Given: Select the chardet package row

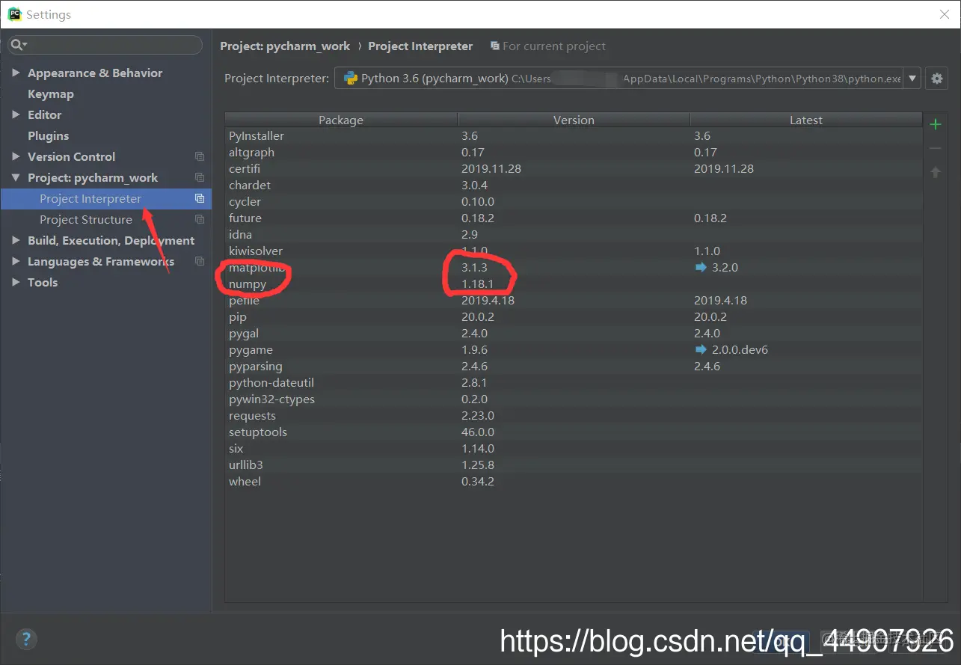Looking at the screenshot, I should [574, 185].
